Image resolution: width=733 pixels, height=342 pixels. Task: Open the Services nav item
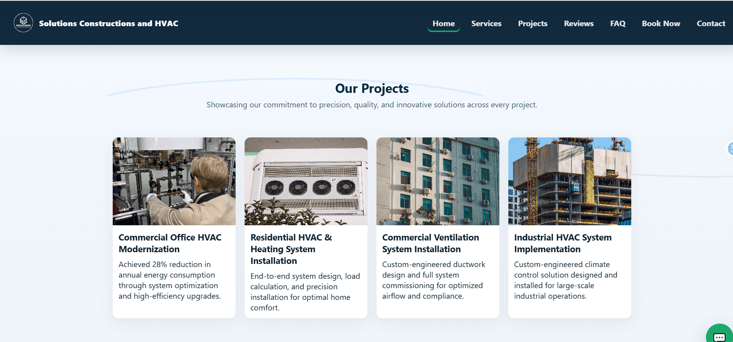pyautogui.click(x=486, y=23)
